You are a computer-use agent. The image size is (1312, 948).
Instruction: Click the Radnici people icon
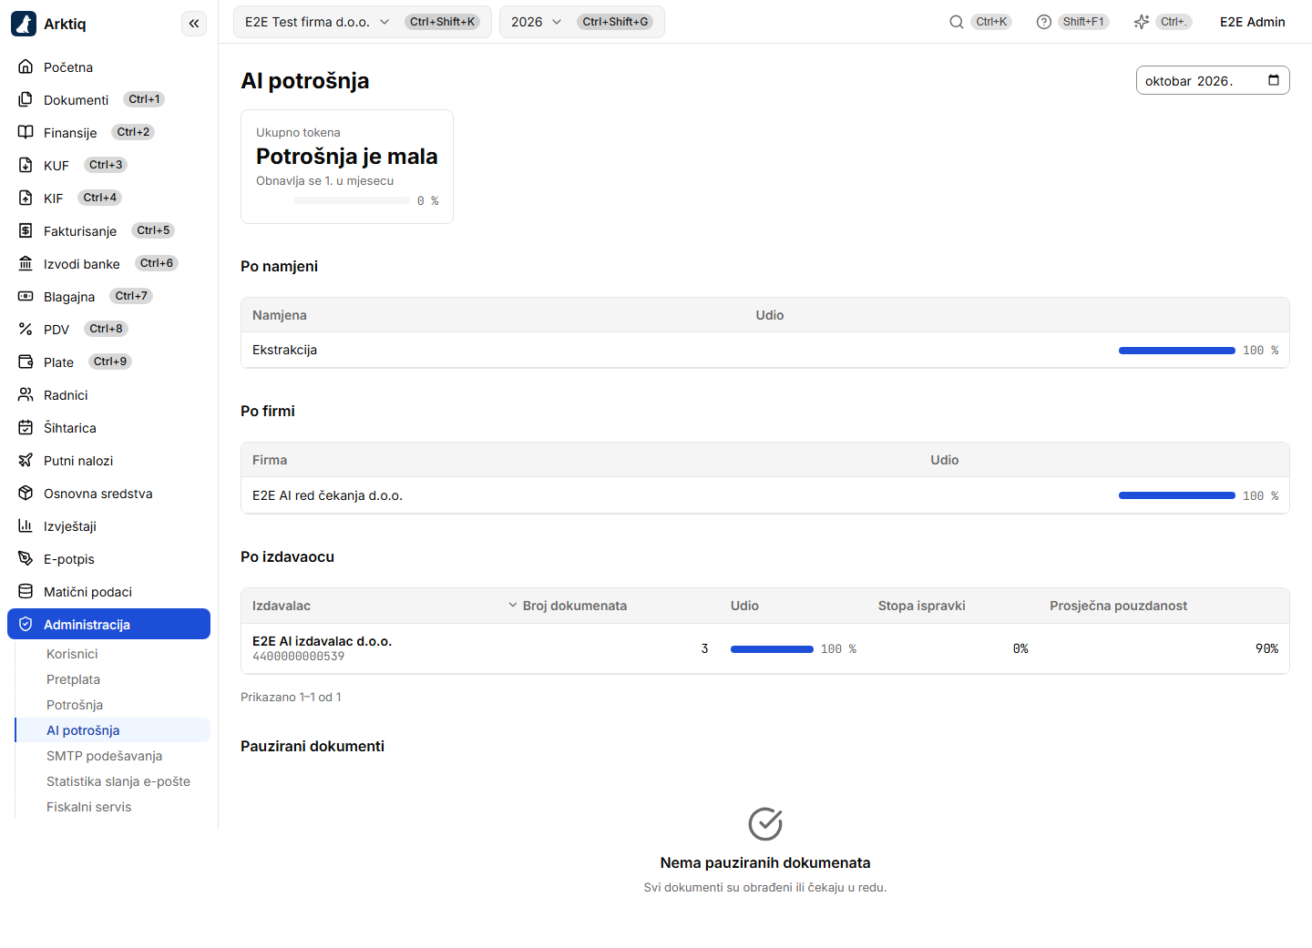coord(26,394)
